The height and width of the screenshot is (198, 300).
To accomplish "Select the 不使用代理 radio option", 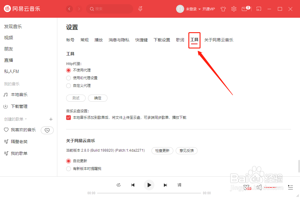I will point(69,70).
